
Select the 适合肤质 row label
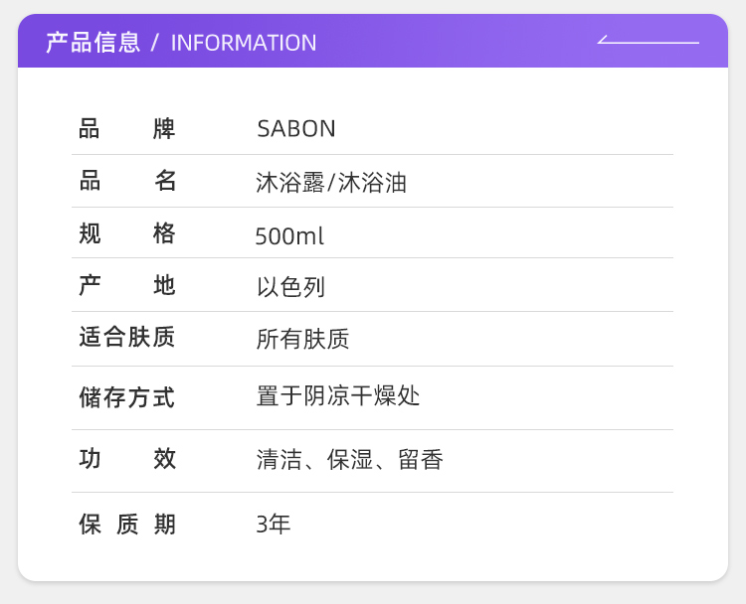(x=127, y=338)
